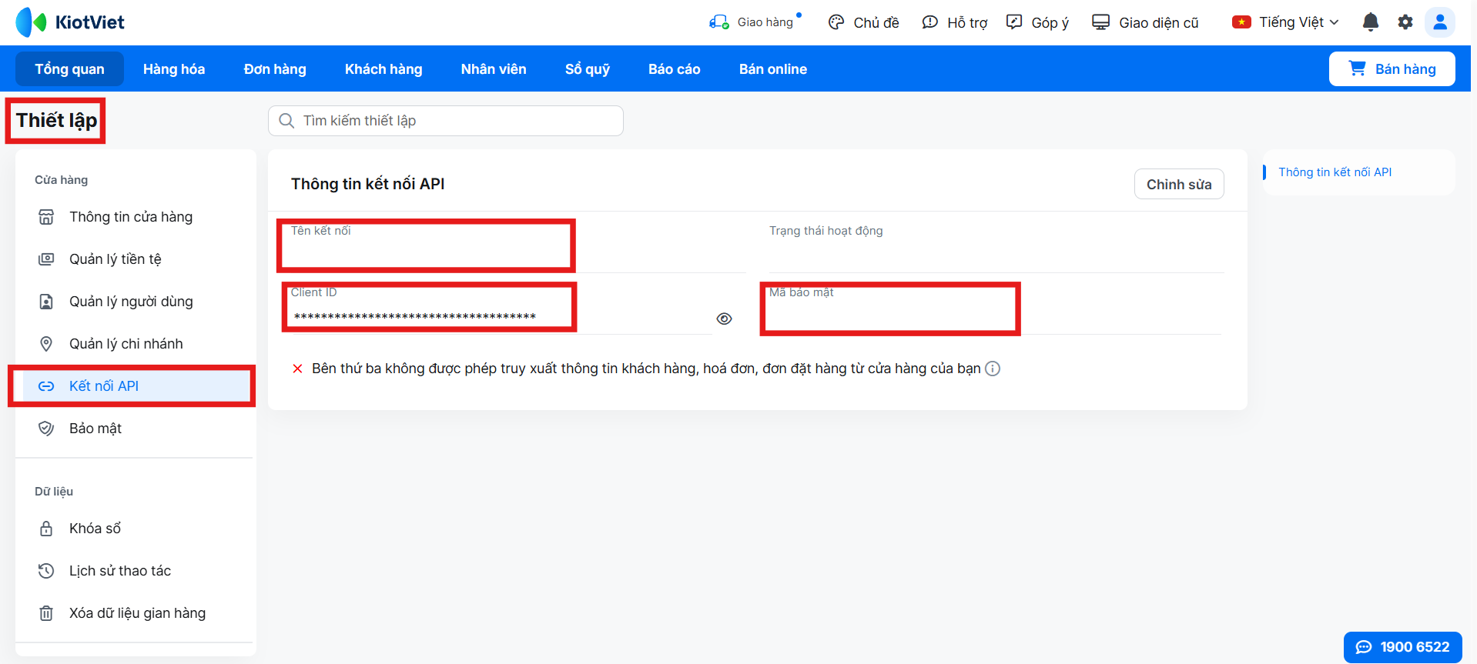Open notifications bell
Screen dimensions: 1477x664
(1371, 22)
